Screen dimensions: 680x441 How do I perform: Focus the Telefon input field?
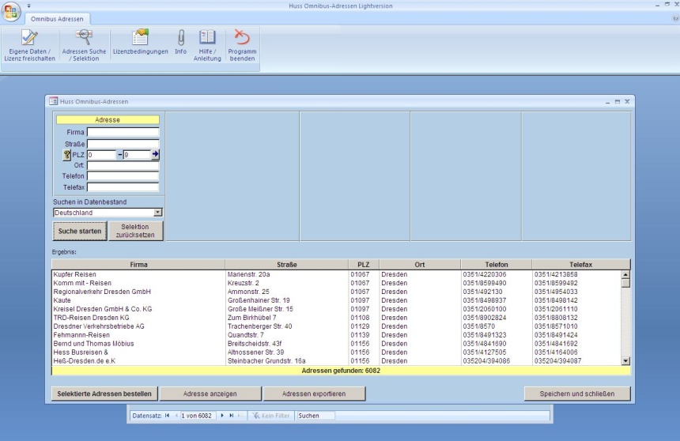click(123, 176)
